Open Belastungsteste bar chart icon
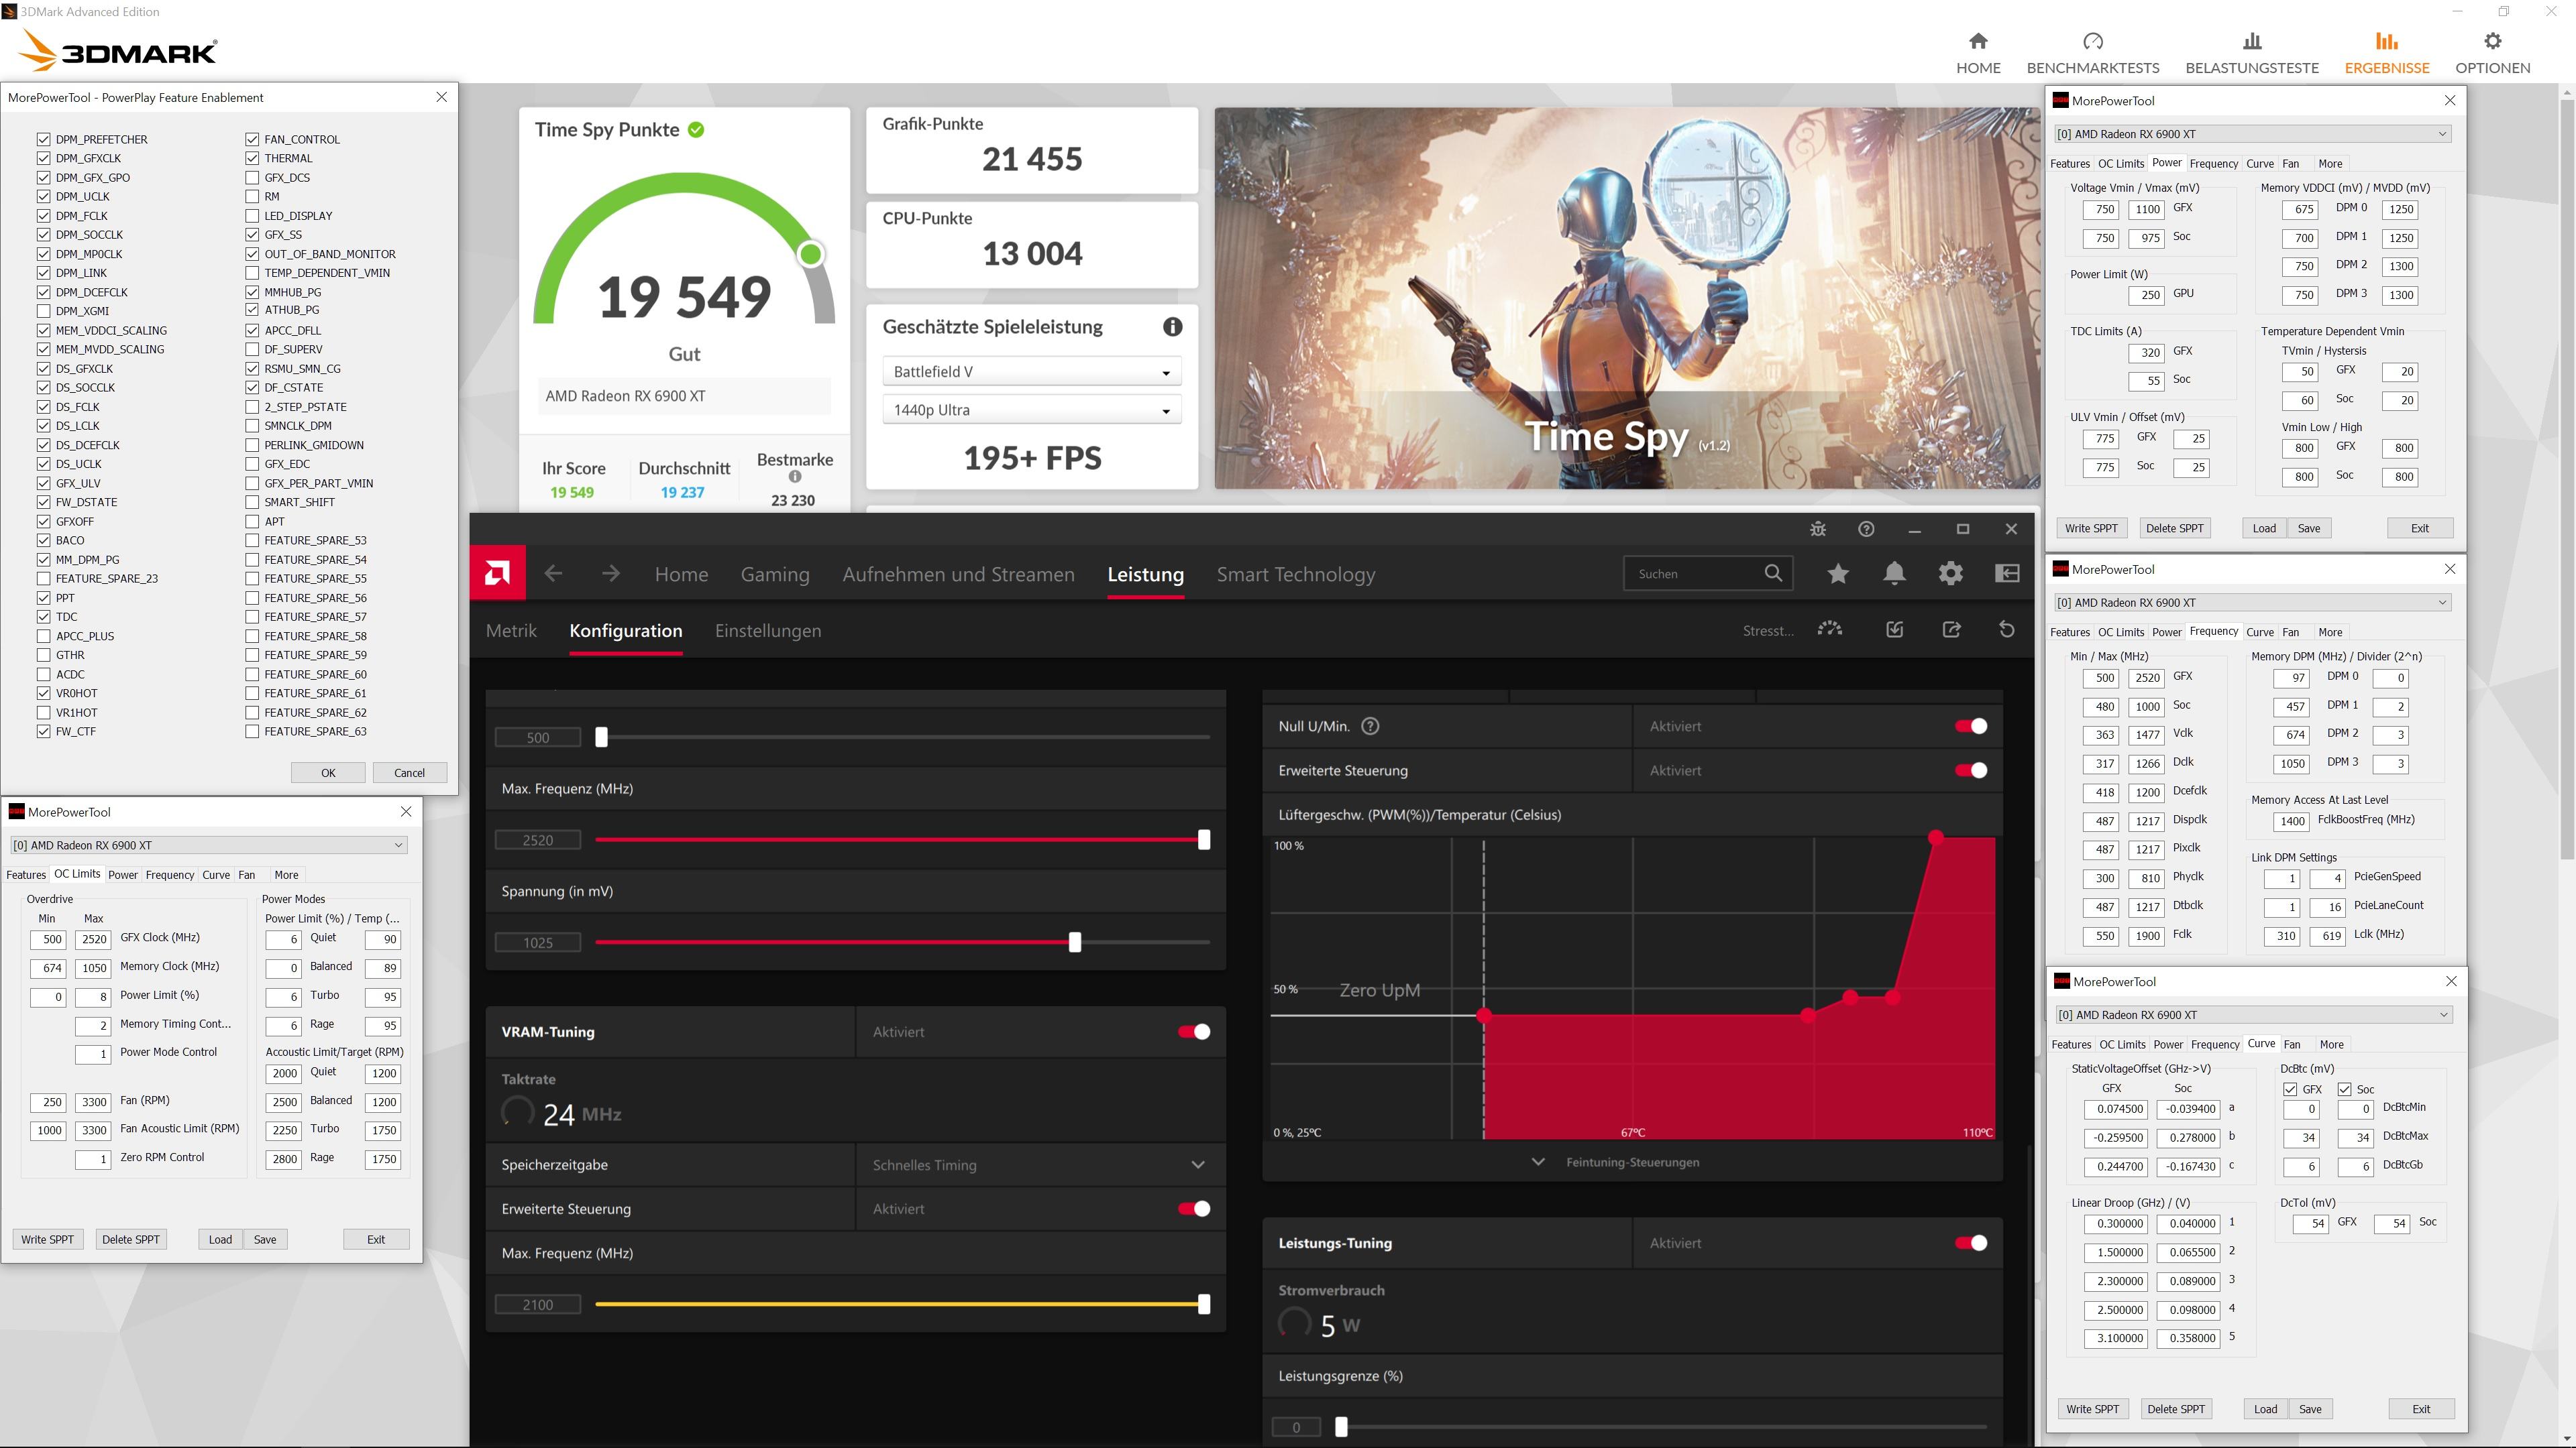2576x1448 pixels. point(2252,41)
